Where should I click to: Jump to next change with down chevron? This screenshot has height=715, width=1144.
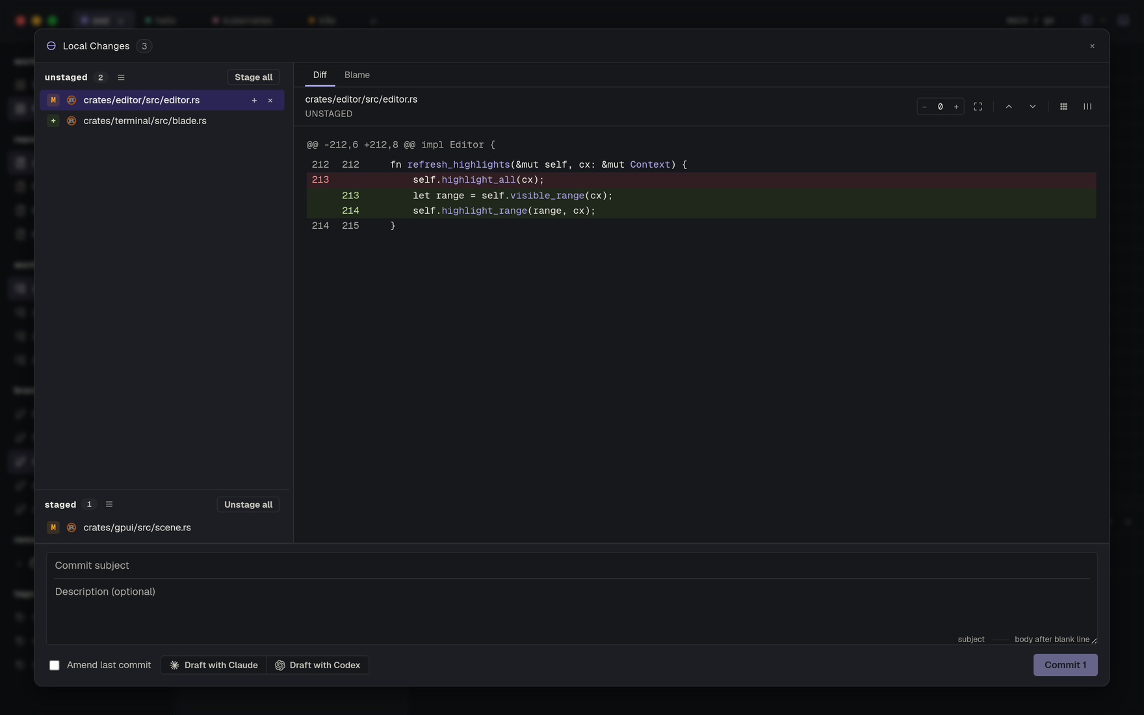coord(1033,107)
